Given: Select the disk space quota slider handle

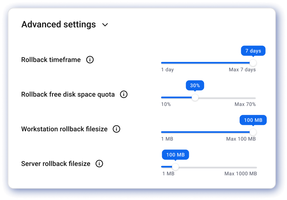Looking at the screenshot, I should [x=195, y=98].
